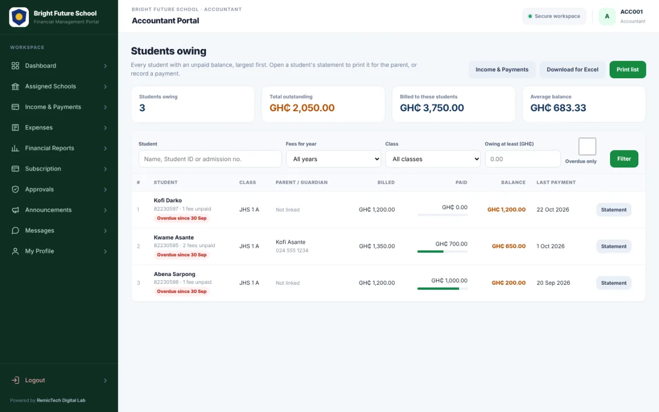Click Kofi Darko's Overdue since 30 Sep tag
The height and width of the screenshot is (412, 659).
pyautogui.click(x=182, y=218)
